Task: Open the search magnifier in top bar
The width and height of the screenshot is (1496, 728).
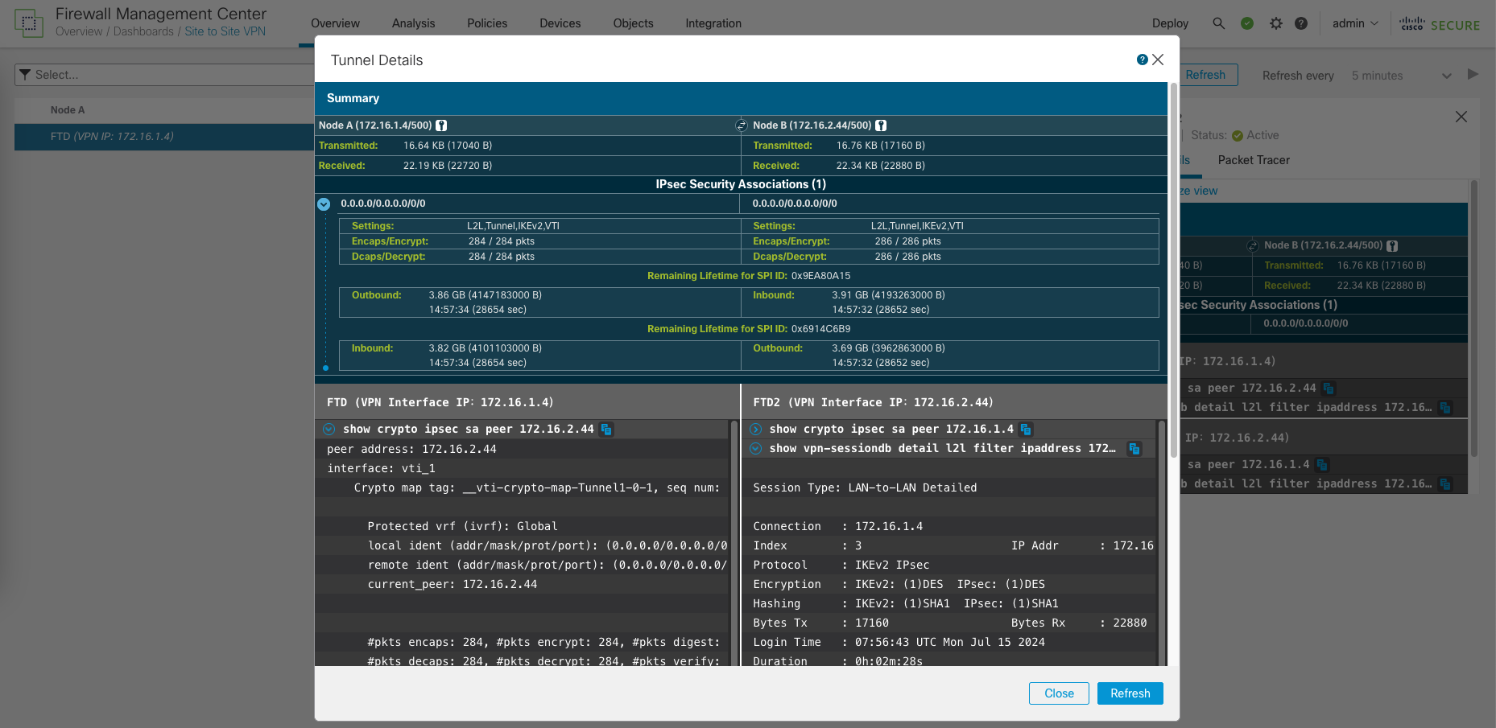Action: pos(1218,23)
